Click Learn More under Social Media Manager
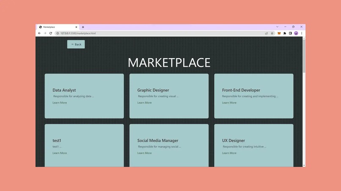This screenshot has height=191, width=341. tap(144, 153)
